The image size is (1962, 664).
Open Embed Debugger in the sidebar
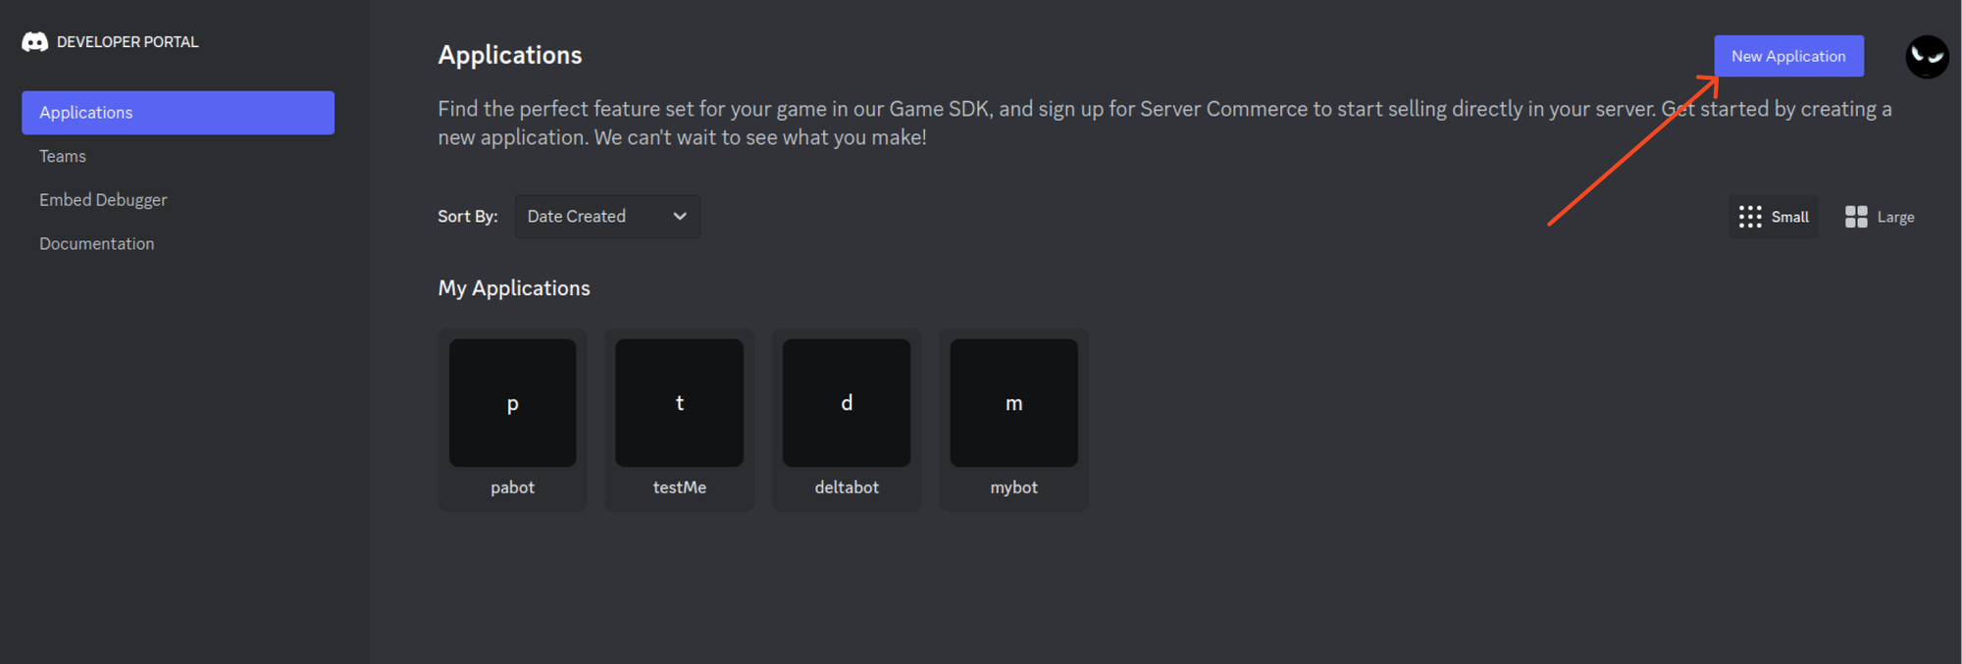click(x=103, y=200)
